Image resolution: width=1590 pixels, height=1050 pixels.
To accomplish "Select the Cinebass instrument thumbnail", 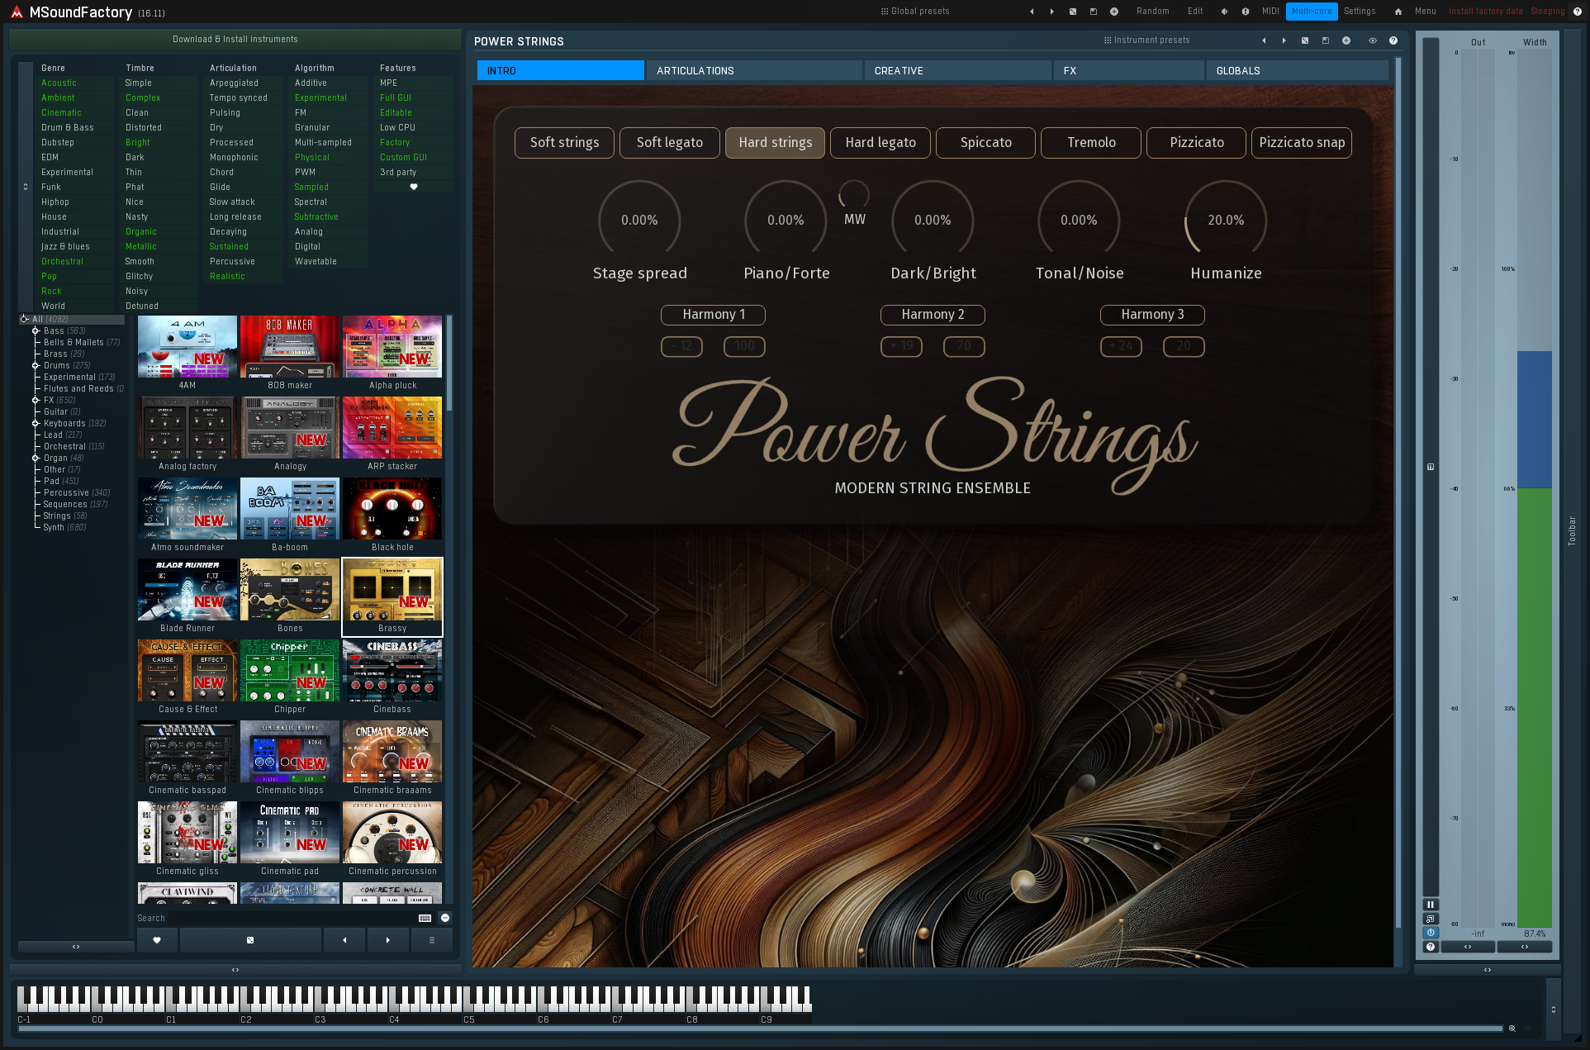I will pyautogui.click(x=392, y=670).
